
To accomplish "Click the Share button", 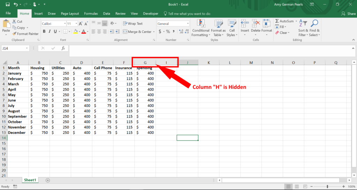I will click(x=349, y=14).
